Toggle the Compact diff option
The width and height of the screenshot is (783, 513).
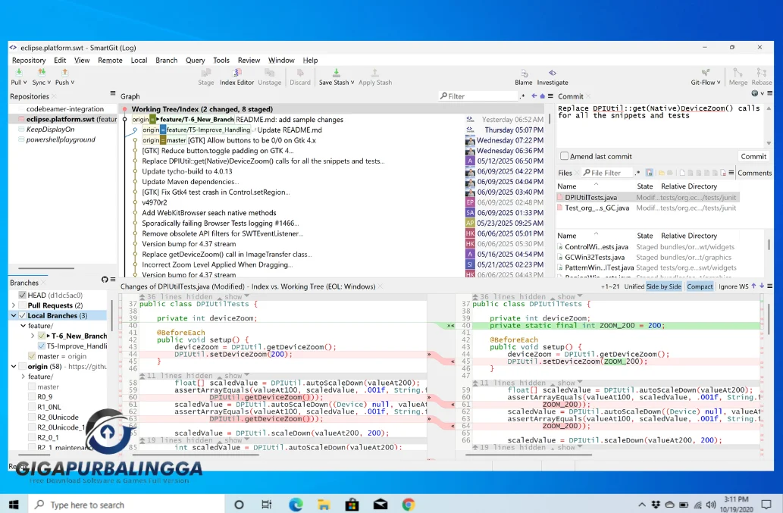pyautogui.click(x=700, y=286)
